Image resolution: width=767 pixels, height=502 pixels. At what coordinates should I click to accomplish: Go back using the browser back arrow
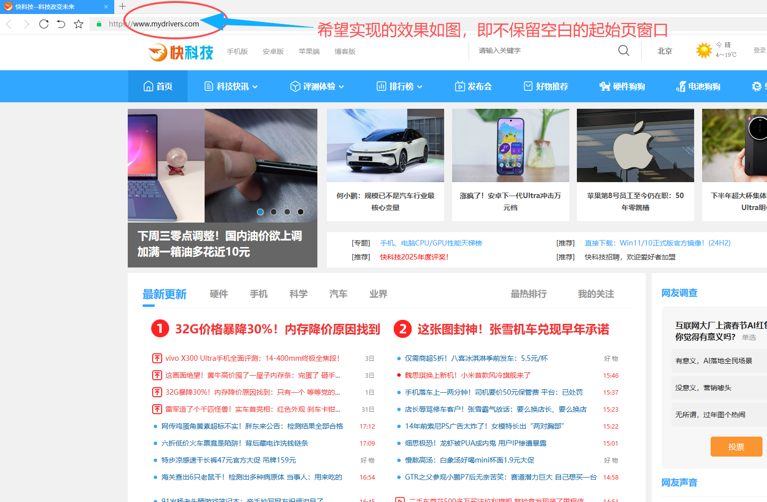point(8,24)
